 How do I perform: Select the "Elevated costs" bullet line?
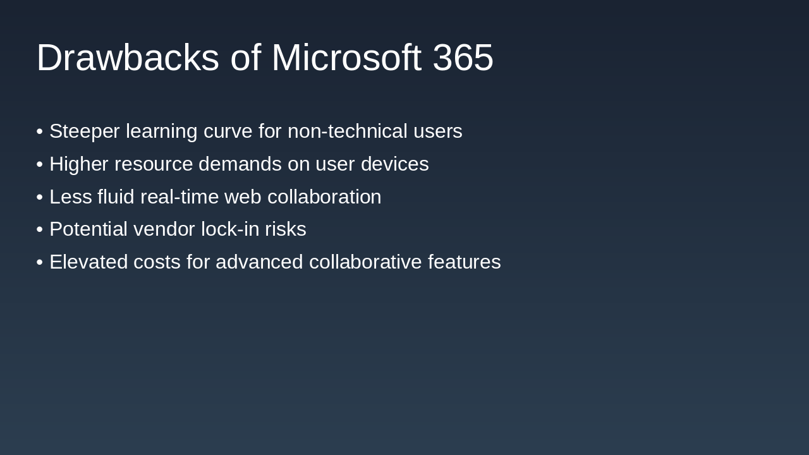tap(275, 262)
